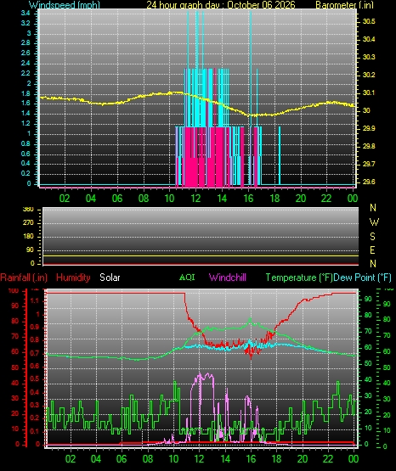The image size is (396, 471).
Task: Click the 29.6 barometer axis value
Action: pyautogui.click(x=369, y=182)
